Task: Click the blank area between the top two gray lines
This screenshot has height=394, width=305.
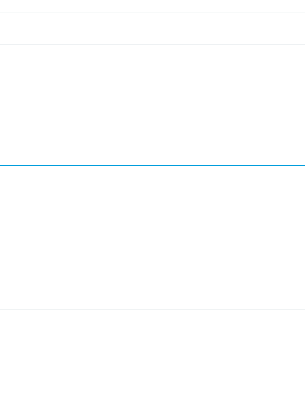Action: (152, 28)
